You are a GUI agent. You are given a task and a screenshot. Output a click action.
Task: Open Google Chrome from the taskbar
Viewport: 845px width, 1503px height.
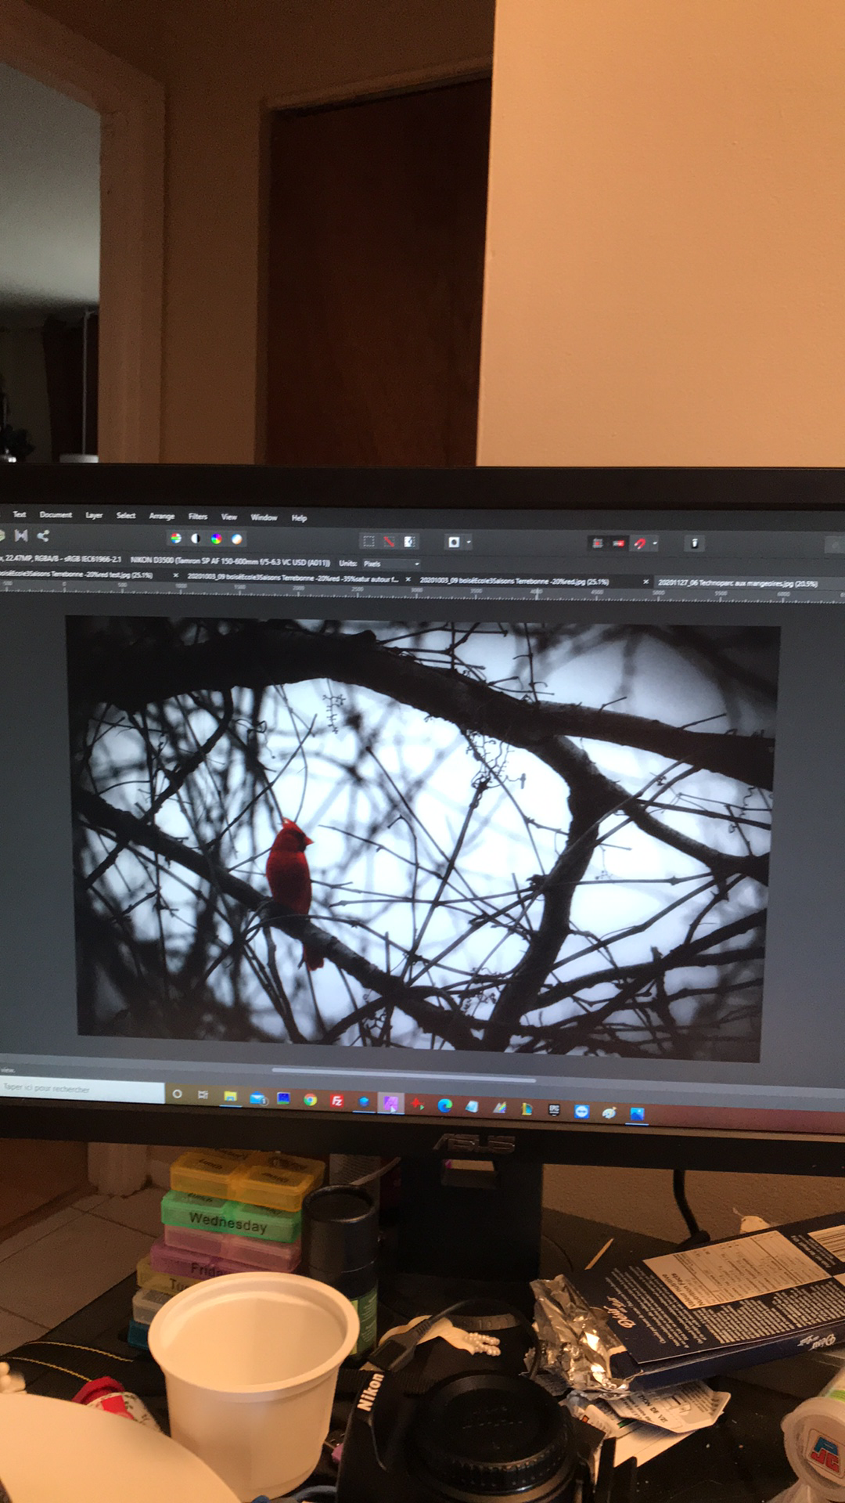coord(310,1100)
